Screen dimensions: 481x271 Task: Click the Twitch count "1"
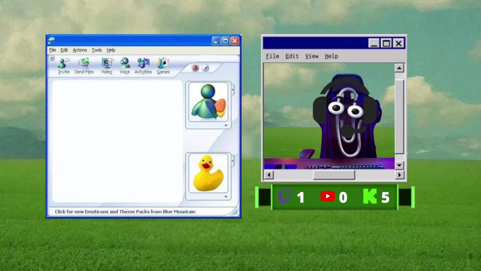point(301,197)
